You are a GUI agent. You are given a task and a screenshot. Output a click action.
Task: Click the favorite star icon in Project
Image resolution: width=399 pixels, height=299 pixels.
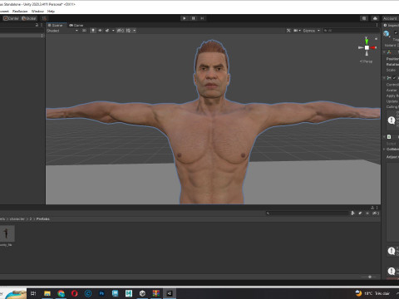pos(367,213)
